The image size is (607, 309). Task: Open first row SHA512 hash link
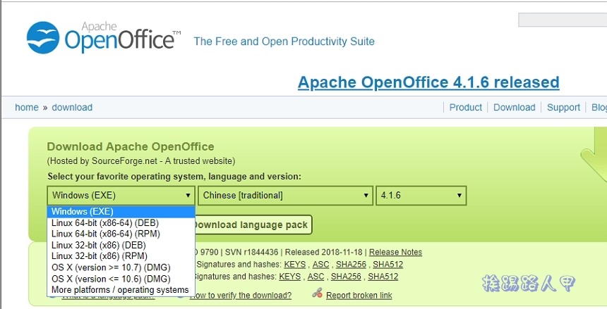[388, 265]
